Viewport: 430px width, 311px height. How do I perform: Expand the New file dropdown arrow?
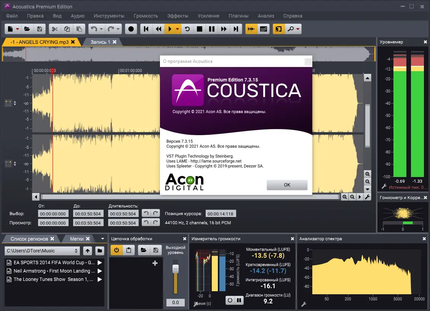click(18, 29)
